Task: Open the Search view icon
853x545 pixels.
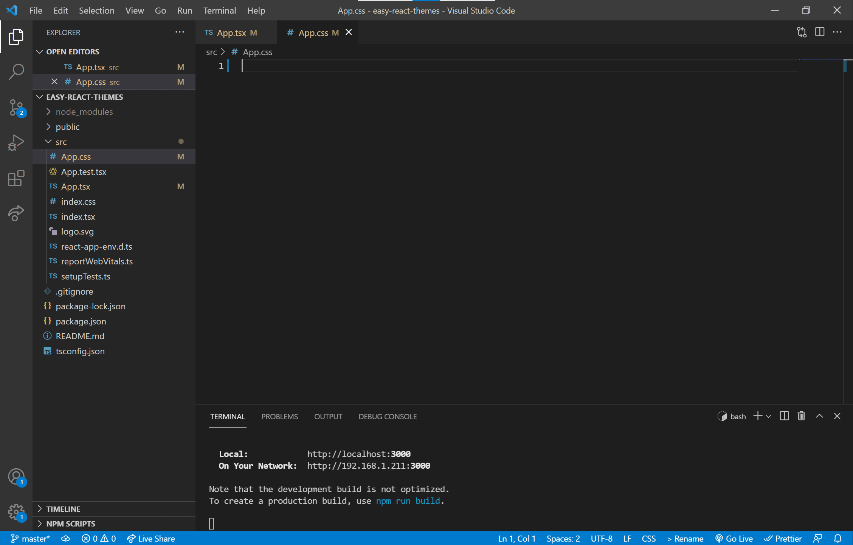Action: [16, 71]
